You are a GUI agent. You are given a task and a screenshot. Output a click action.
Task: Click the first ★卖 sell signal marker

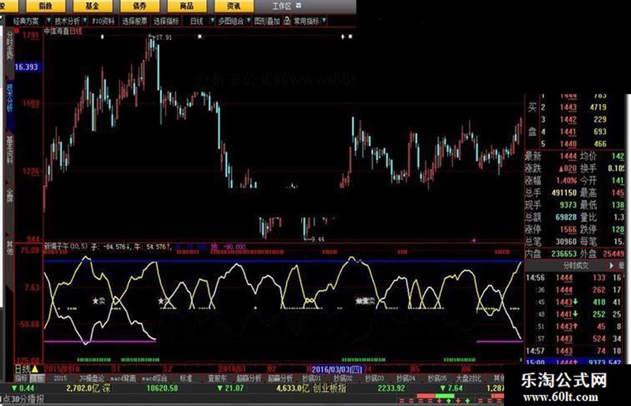(99, 301)
